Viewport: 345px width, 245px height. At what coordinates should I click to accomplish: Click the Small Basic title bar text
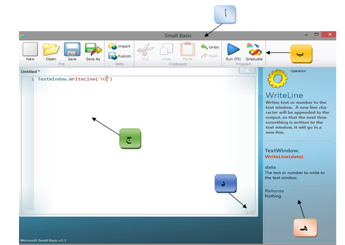click(x=178, y=36)
